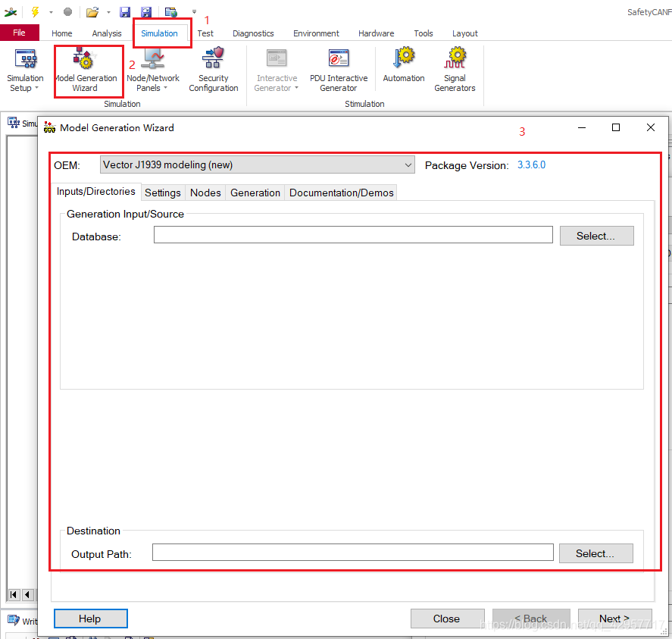Click the Write window icon
This screenshot has height=639, width=672.
14,620
